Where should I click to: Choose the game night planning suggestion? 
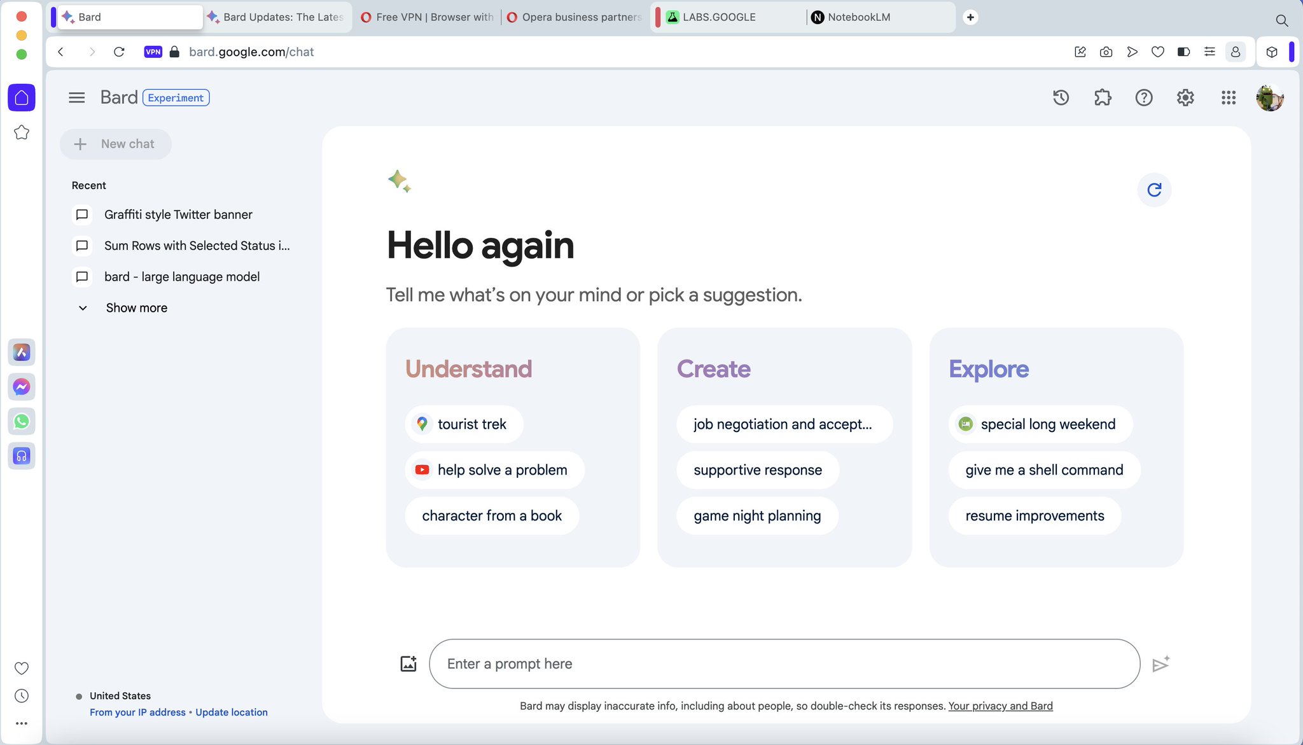pos(757,516)
